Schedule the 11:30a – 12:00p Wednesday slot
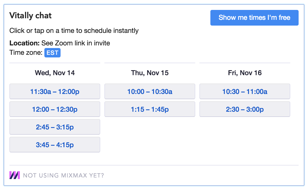Screen dimensions: 308x190 (55, 92)
